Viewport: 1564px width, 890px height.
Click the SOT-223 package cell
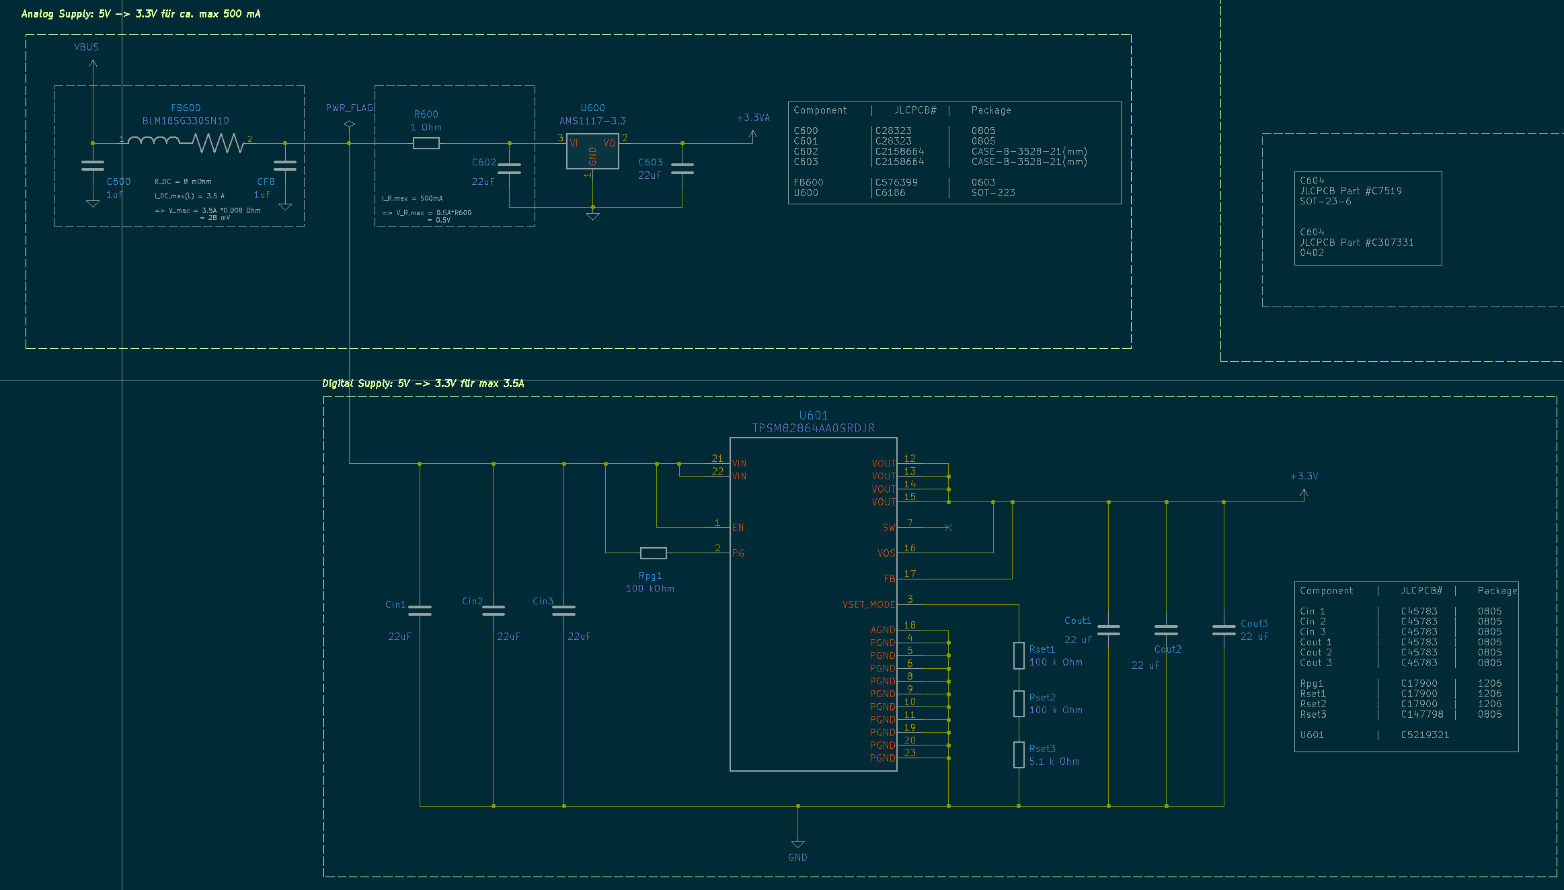click(x=993, y=192)
